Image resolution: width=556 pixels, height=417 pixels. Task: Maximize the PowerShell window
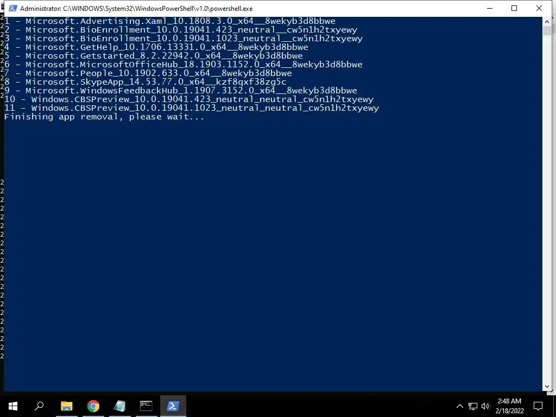(514, 8)
